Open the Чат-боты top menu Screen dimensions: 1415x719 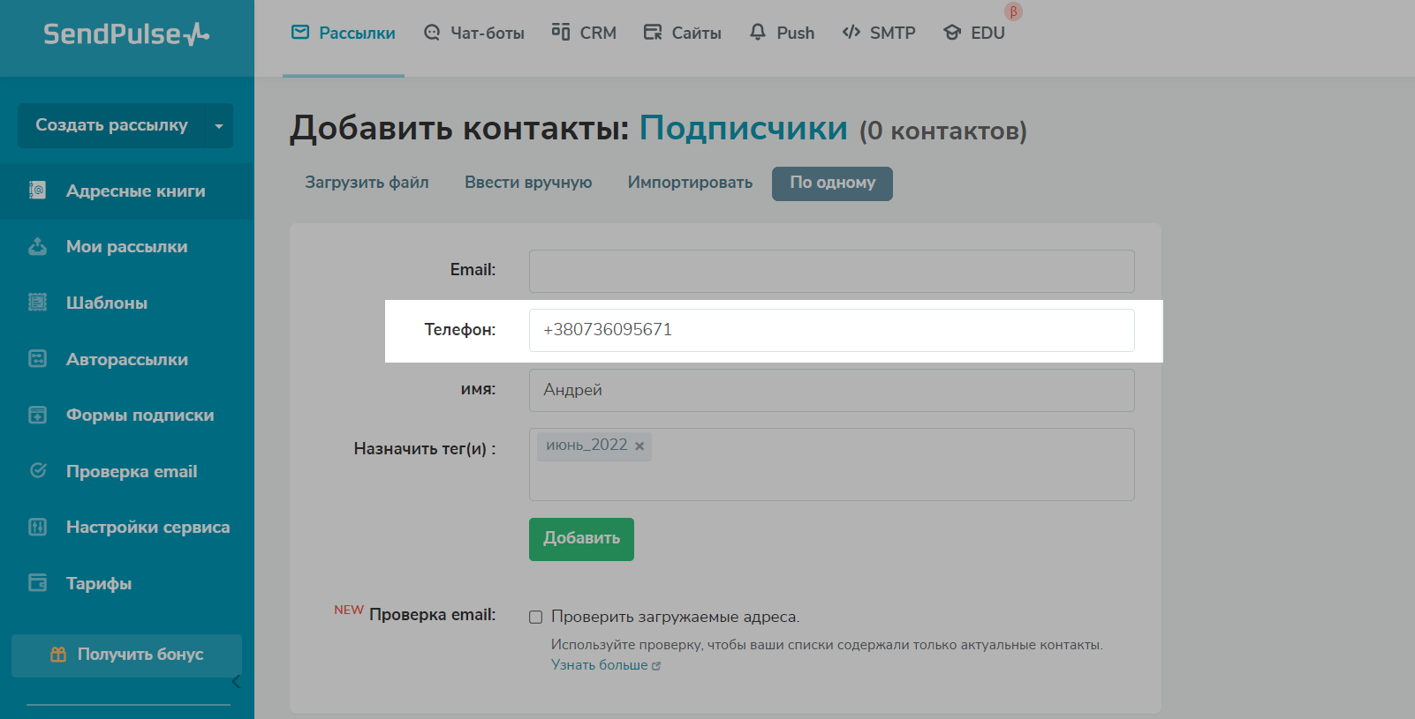(x=474, y=33)
